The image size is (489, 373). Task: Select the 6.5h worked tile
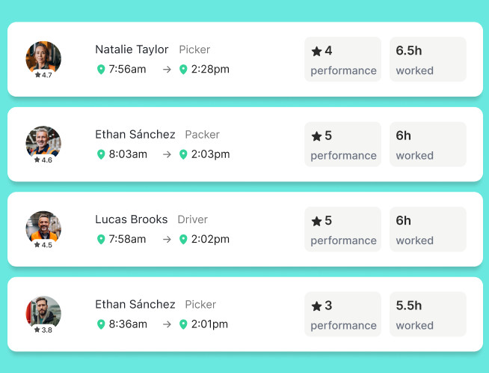click(x=428, y=59)
